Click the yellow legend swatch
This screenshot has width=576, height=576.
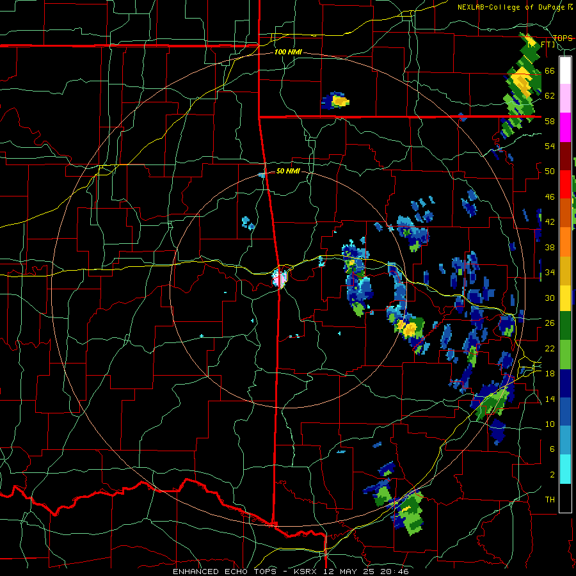click(565, 298)
